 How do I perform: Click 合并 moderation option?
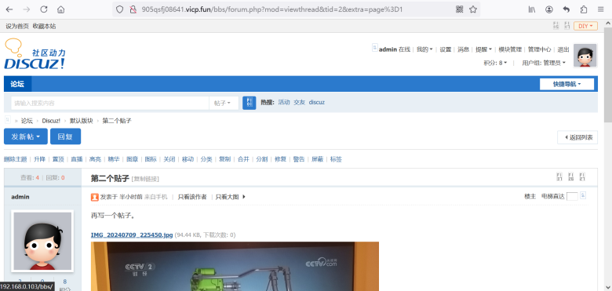243,159
